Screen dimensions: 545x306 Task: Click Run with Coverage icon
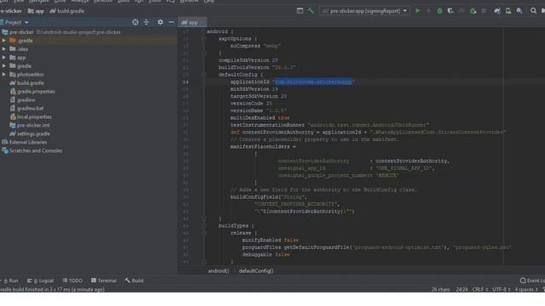point(450,11)
